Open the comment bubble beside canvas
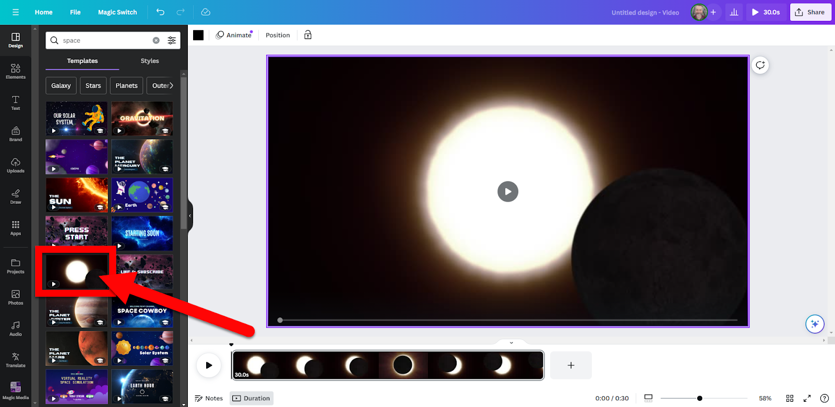 (760, 65)
